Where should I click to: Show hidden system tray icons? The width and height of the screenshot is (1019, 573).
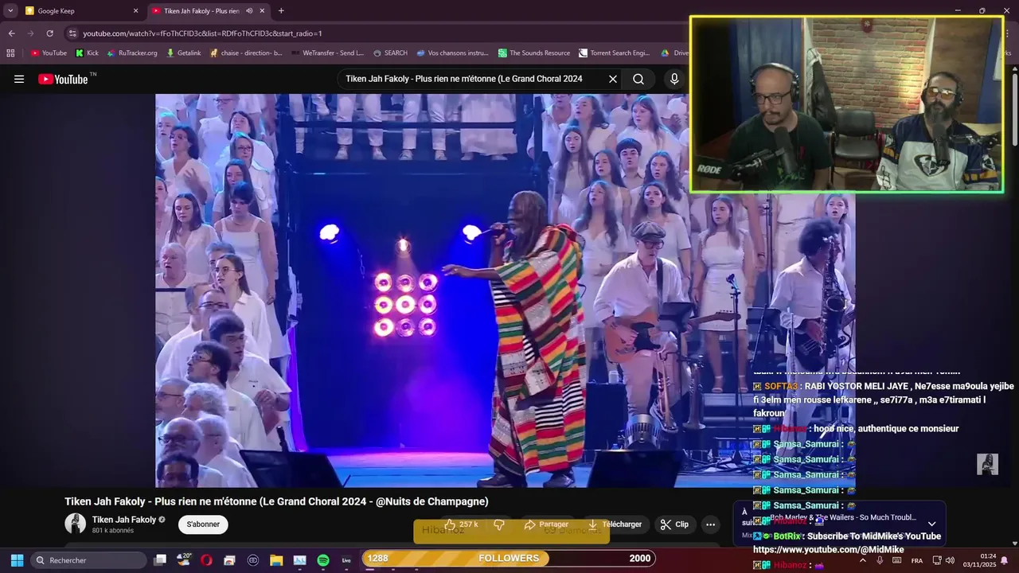click(862, 560)
